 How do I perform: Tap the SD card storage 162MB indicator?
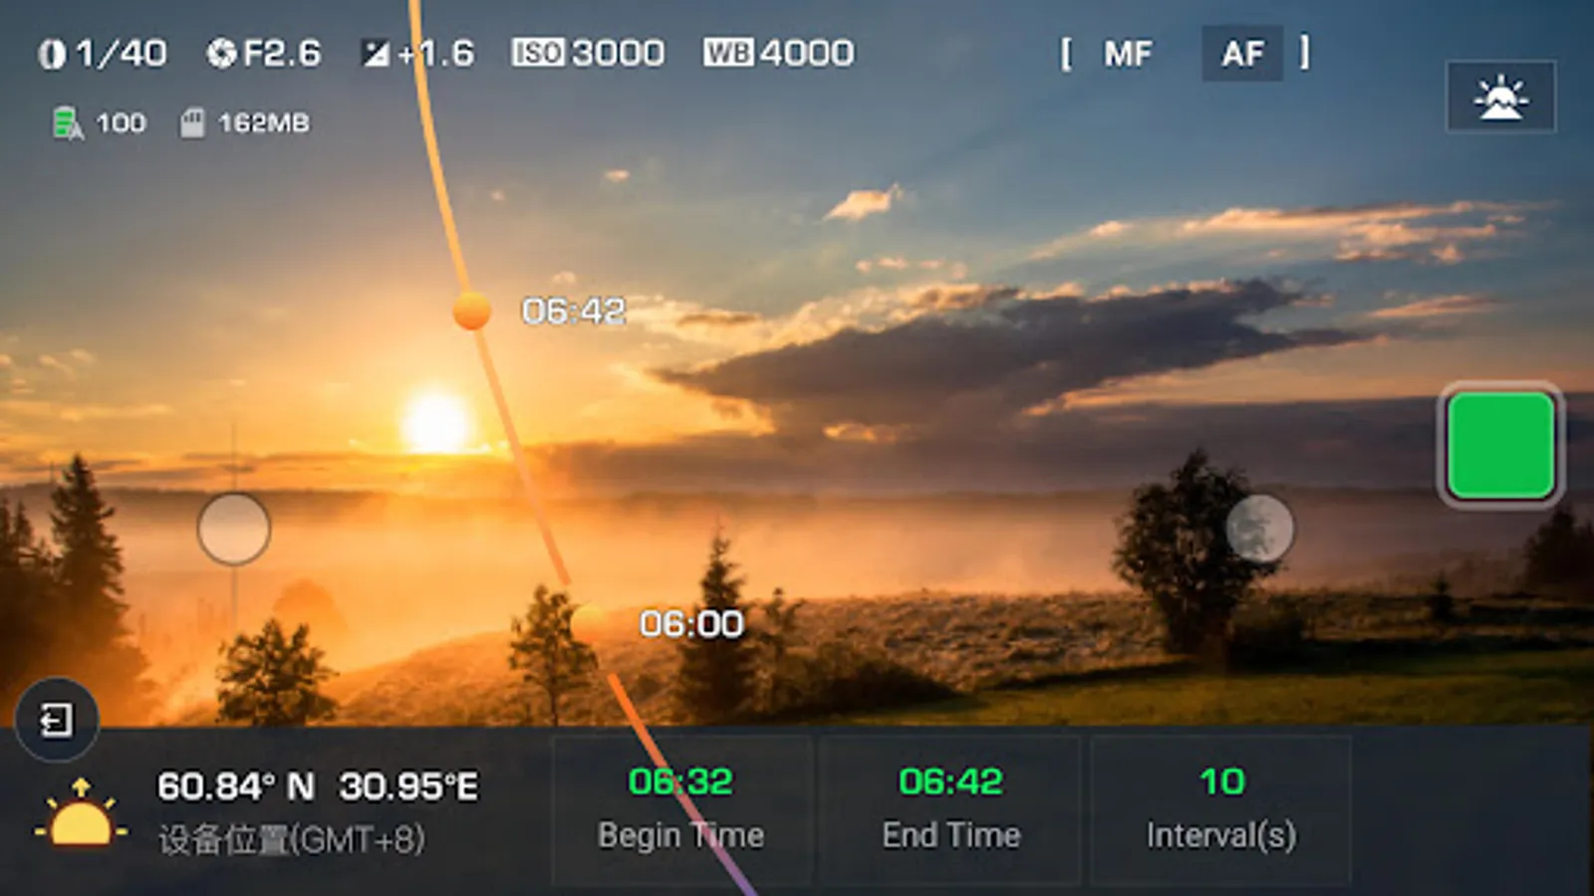(245, 123)
